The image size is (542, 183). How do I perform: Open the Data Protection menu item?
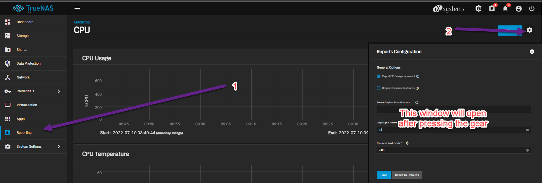(33, 64)
